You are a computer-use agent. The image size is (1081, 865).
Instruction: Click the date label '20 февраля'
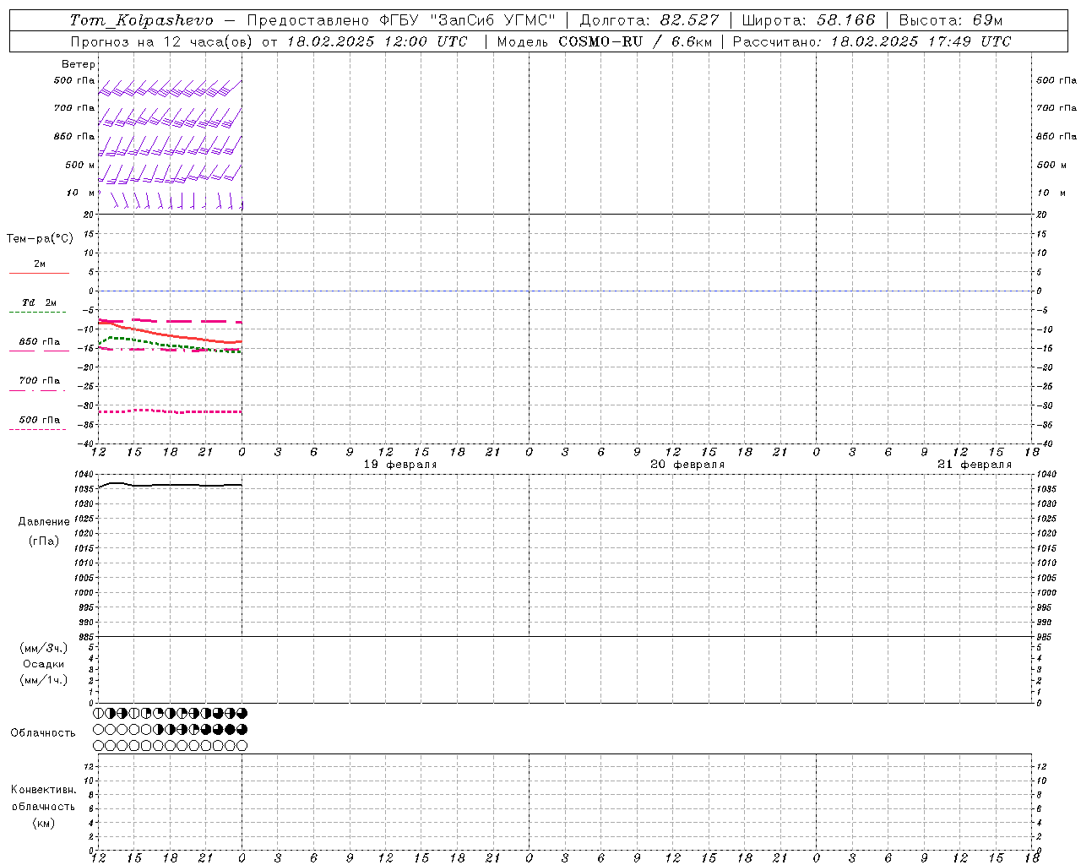tap(687, 465)
